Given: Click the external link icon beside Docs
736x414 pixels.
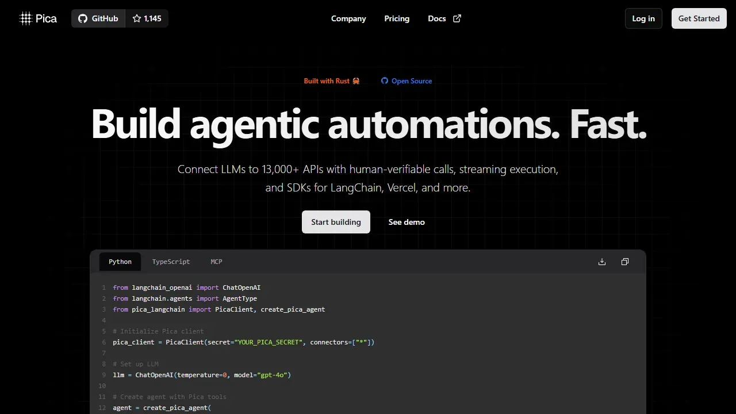Looking at the screenshot, I should coord(457,18).
